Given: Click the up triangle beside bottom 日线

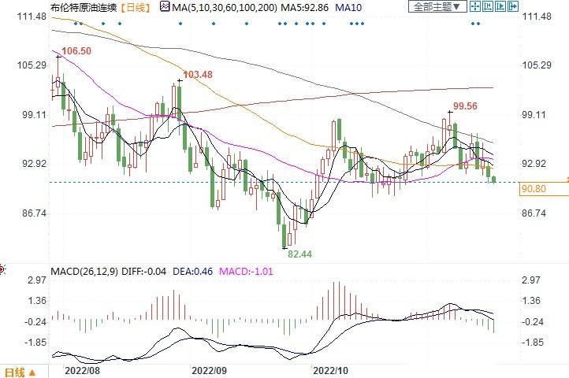Looking at the screenshot, I should [32, 372].
